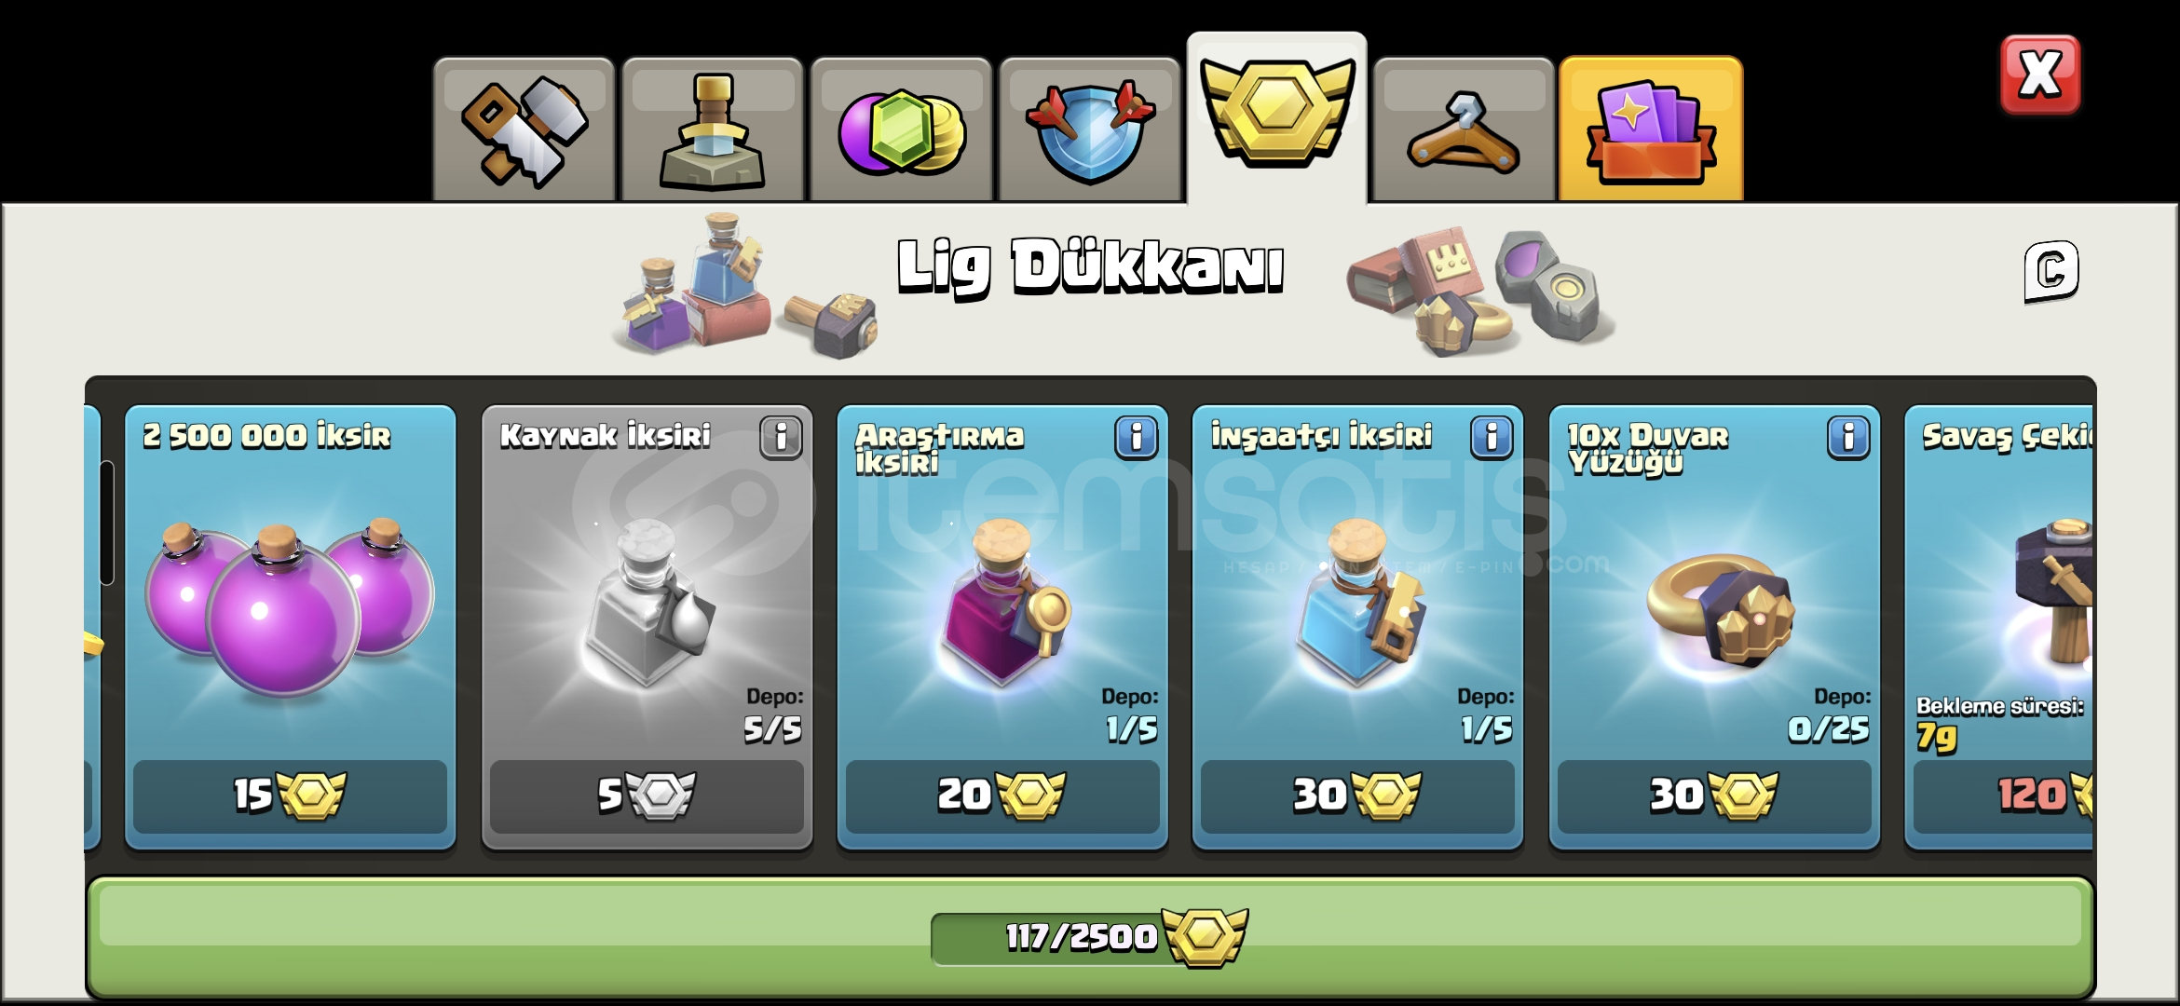View info for 10x Duvar Yüzüğü
Viewport: 2180px width, 1006px height.
click(1849, 437)
